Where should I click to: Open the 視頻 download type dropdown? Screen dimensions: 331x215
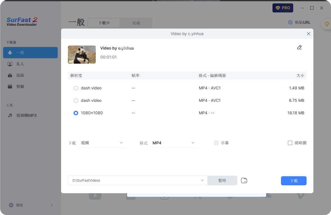[x=102, y=143]
